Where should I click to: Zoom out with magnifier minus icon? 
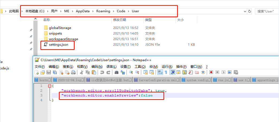tap(137, 72)
